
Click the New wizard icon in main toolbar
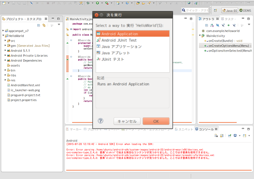pyautogui.click(x=4, y=3)
